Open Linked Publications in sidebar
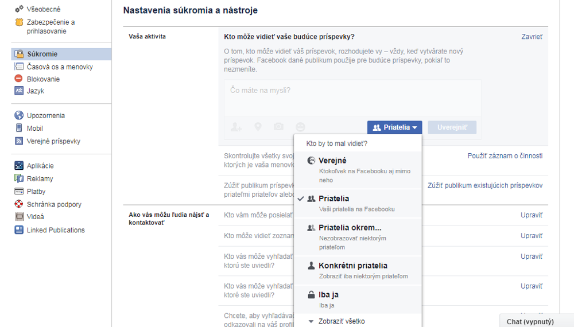Screen dimensions: 574x327 56,230
